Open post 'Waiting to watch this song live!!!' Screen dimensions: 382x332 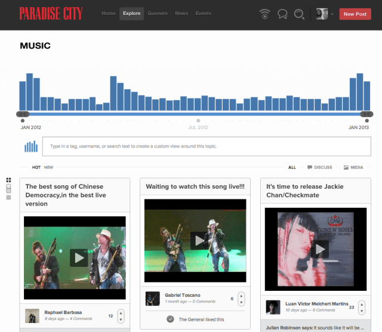pyautogui.click(x=195, y=186)
